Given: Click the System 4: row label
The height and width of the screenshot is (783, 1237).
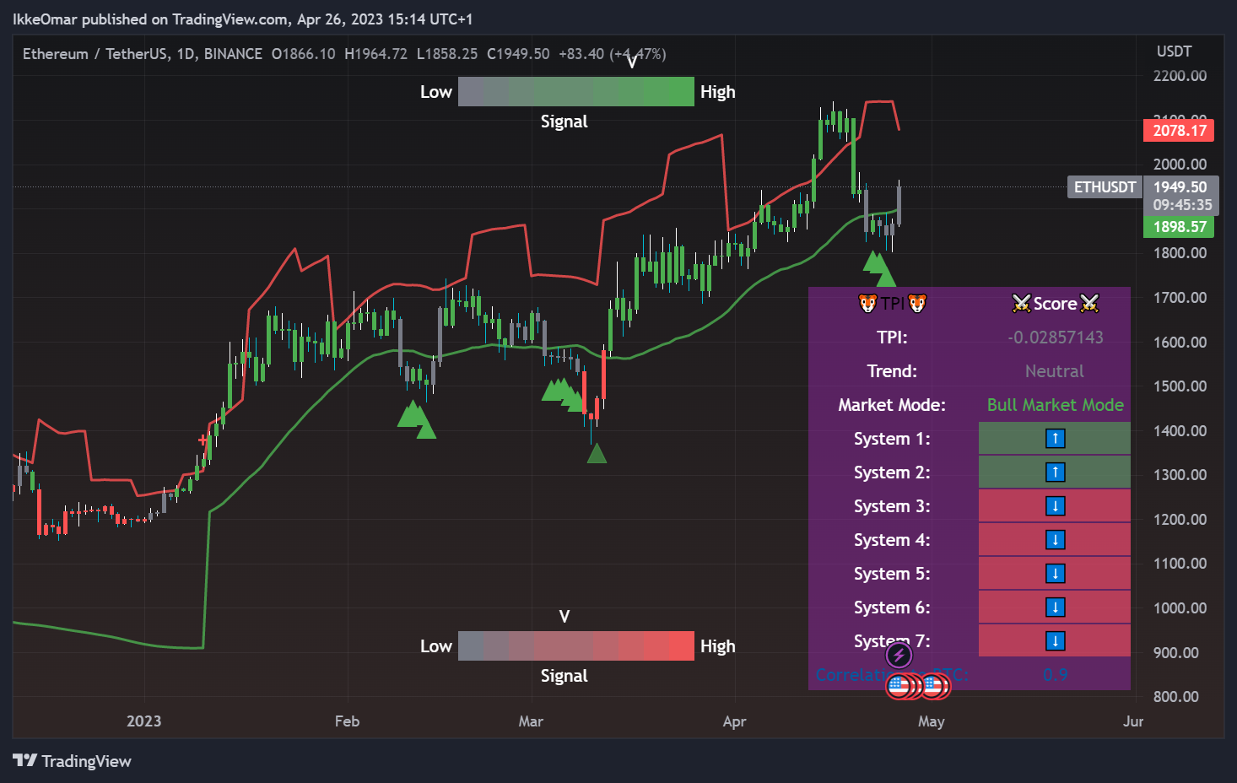Looking at the screenshot, I should [x=892, y=539].
